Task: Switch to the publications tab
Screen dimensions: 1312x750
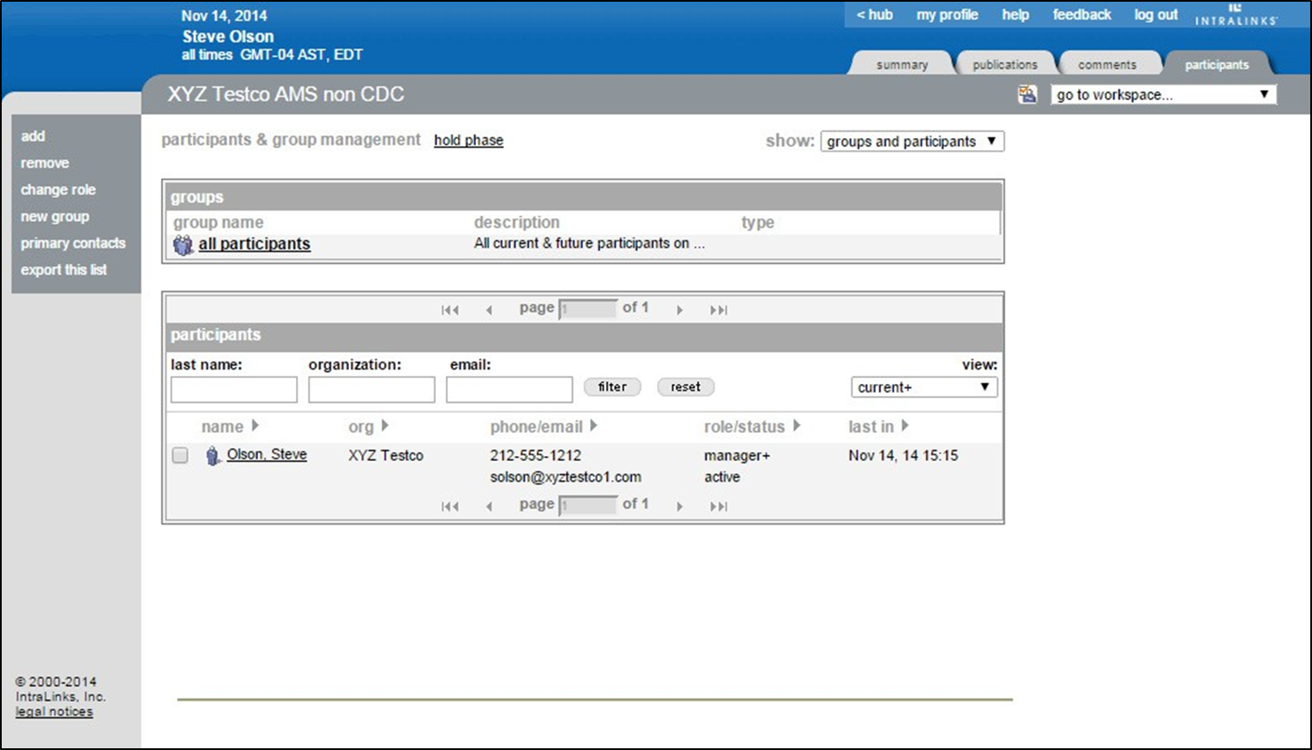Action: (1005, 63)
